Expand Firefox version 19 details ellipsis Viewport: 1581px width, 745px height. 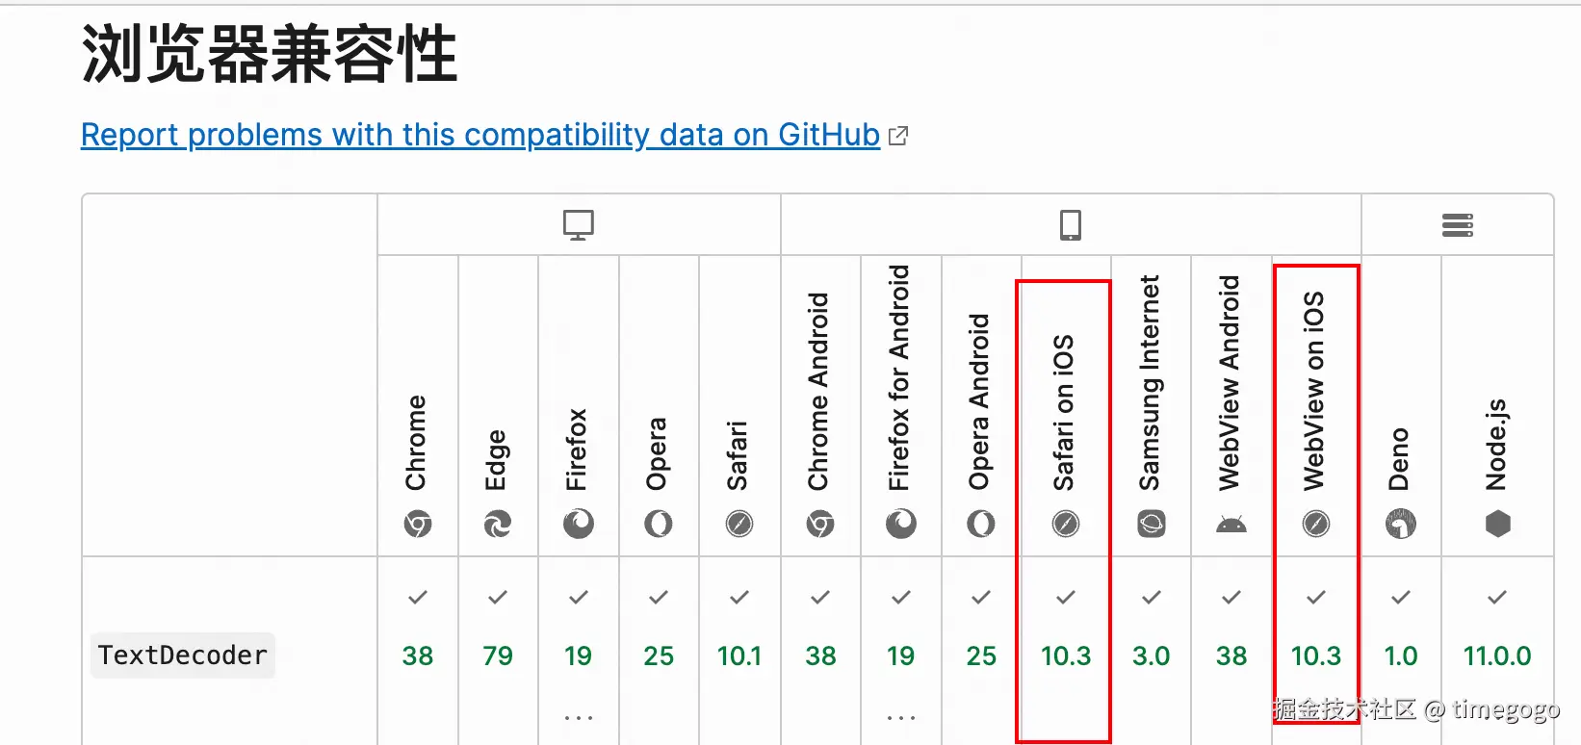click(x=579, y=718)
